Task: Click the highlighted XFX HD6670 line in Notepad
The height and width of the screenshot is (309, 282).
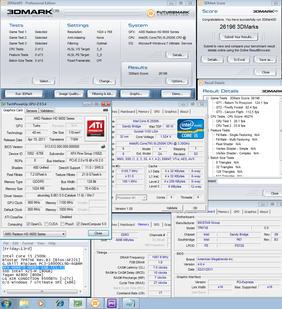Action: 33,267
